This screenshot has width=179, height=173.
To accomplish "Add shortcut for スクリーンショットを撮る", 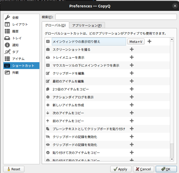I will pos(132,49).
